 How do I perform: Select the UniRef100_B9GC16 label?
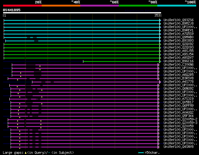(x=178, y=61)
